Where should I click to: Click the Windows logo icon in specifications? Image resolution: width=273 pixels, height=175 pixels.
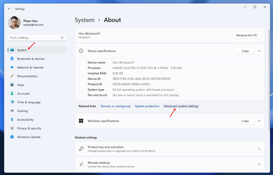(81, 121)
